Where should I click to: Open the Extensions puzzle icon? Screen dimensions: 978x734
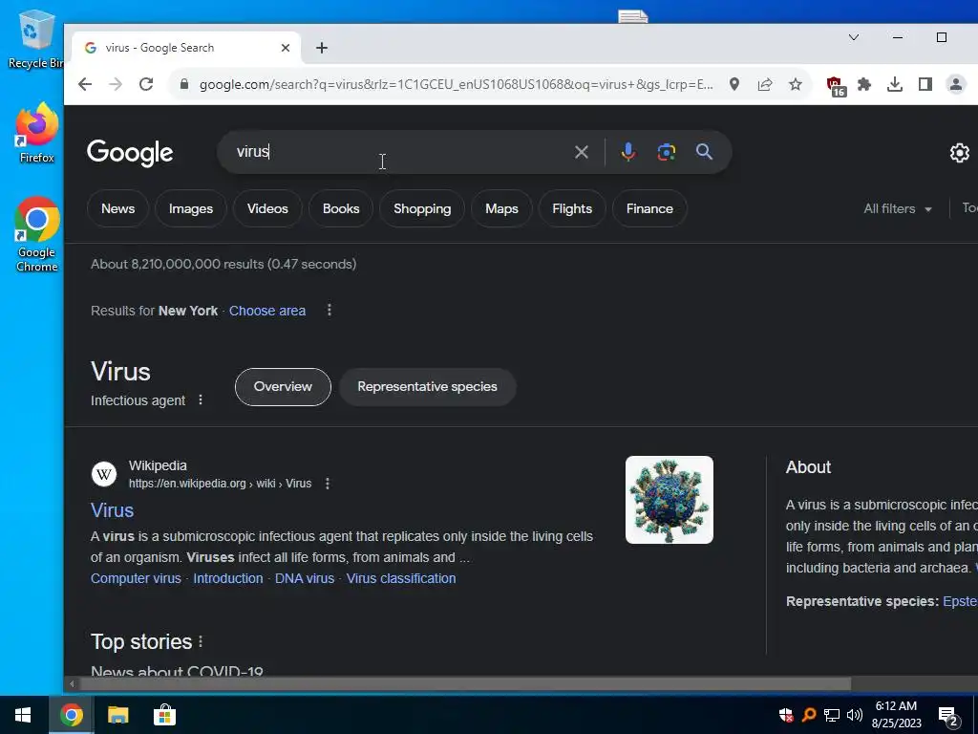click(x=863, y=84)
